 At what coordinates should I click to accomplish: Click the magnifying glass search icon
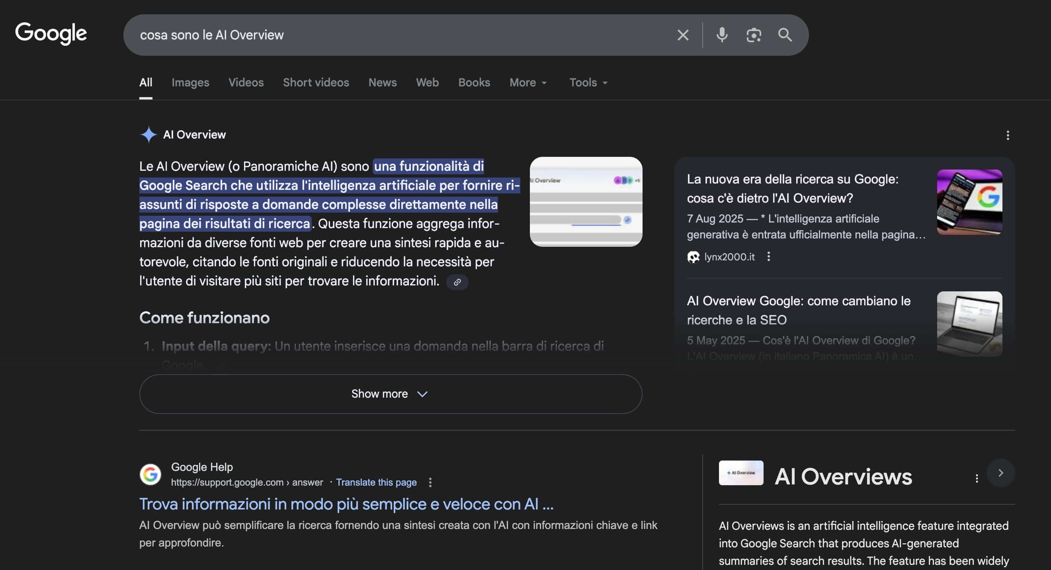[x=785, y=35]
